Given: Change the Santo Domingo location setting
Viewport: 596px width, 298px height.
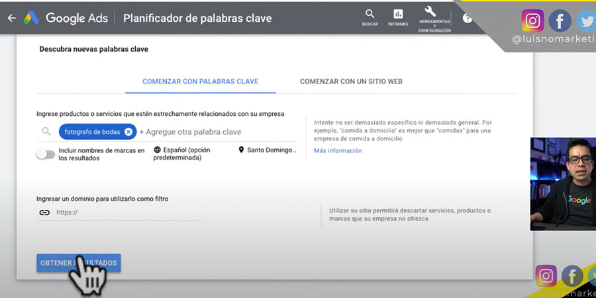Looking at the screenshot, I should point(268,150).
